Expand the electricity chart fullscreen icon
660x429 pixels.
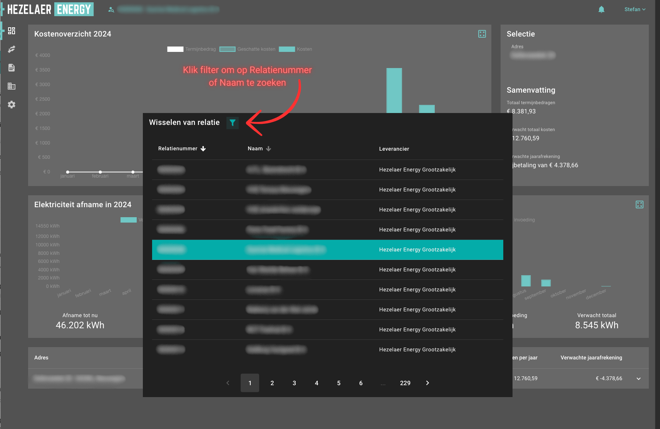[x=640, y=205]
